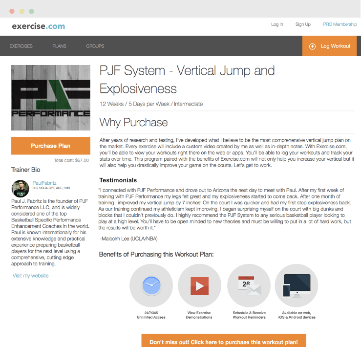Click the Sign Up link
The height and width of the screenshot is (347, 361).
coord(303,24)
